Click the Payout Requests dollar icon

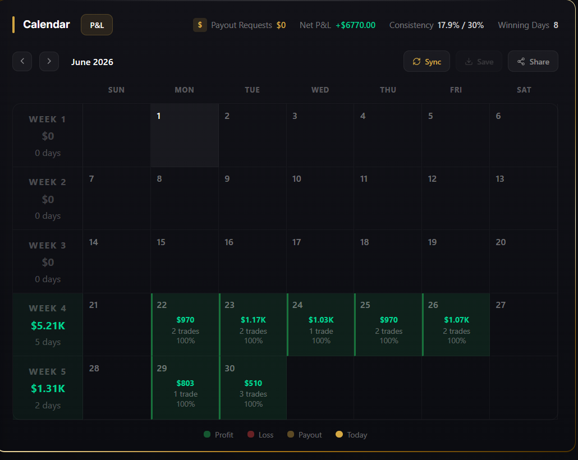tap(200, 25)
